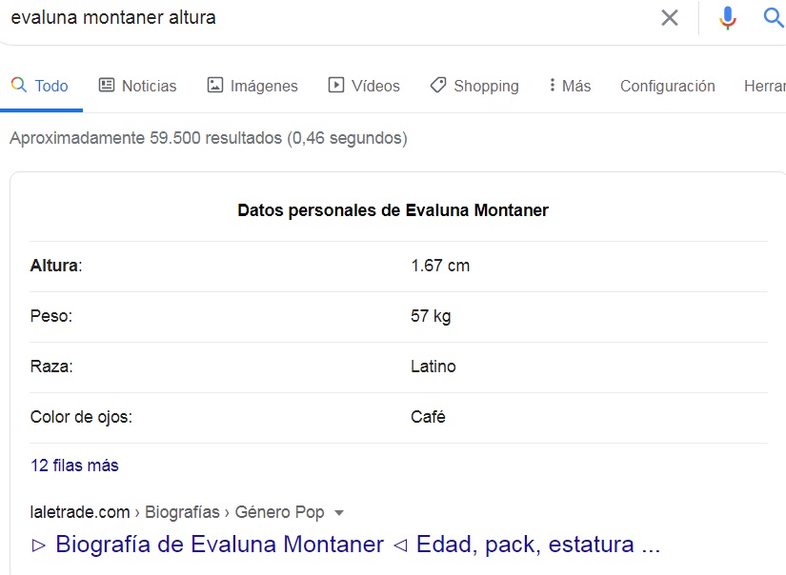Click the Vídeos play icon
The image size is (786, 575).
(x=336, y=85)
